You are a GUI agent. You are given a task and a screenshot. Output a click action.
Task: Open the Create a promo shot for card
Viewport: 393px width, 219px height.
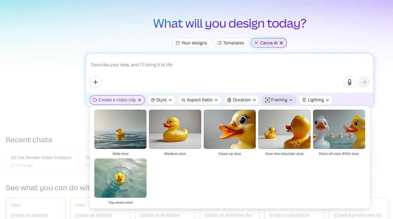pyautogui.click(x=359, y=208)
